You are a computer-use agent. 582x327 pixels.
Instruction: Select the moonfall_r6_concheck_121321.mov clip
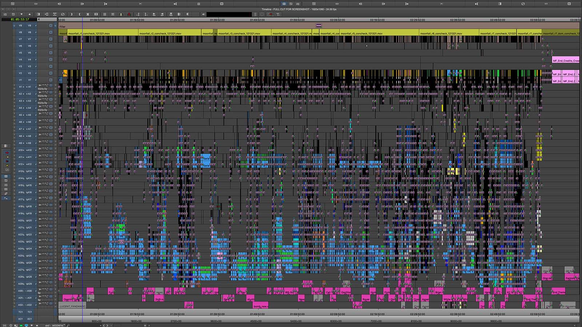point(449,33)
